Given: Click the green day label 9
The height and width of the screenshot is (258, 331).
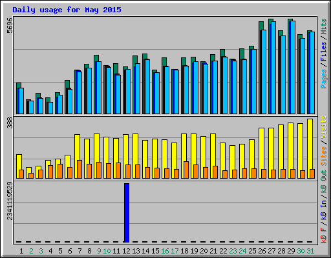Looking at the screenshot, I should 99,251.
